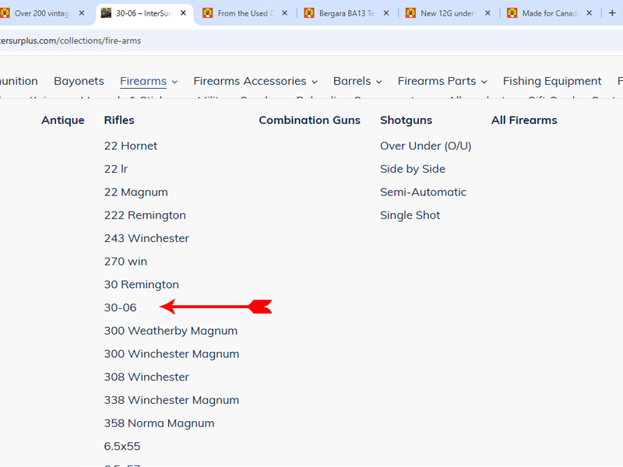This screenshot has width=623, height=467.
Task: Open the Semi-Automatic shotguns link
Action: pos(423,192)
